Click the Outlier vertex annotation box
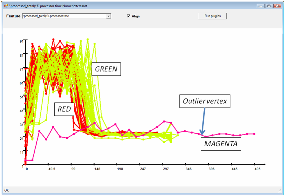Viewport: 285px width, 196px height. click(205, 101)
